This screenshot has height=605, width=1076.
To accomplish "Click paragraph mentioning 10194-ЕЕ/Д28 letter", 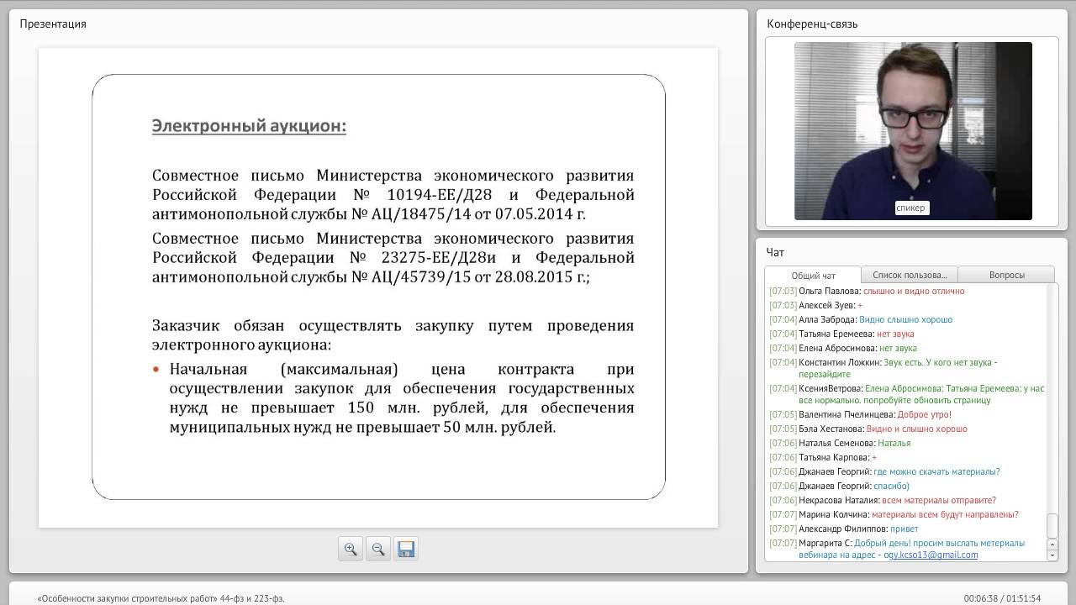I will pyautogui.click(x=393, y=195).
